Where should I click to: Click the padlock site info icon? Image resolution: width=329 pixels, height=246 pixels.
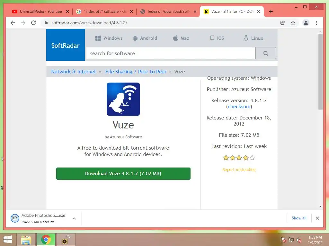tap(46, 23)
